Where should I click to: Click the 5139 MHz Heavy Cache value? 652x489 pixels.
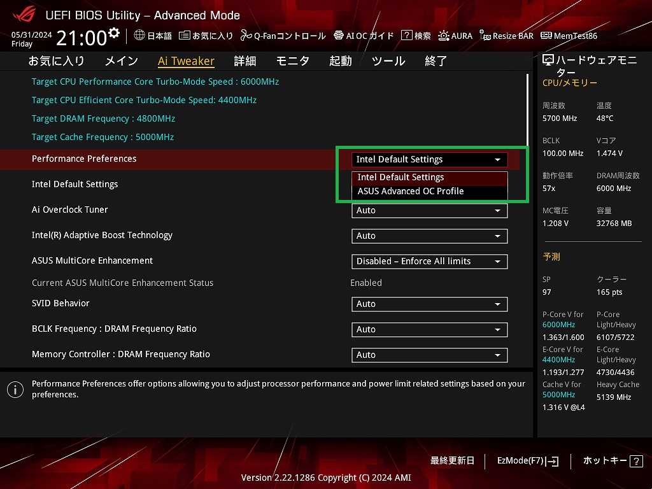pyautogui.click(x=614, y=397)
